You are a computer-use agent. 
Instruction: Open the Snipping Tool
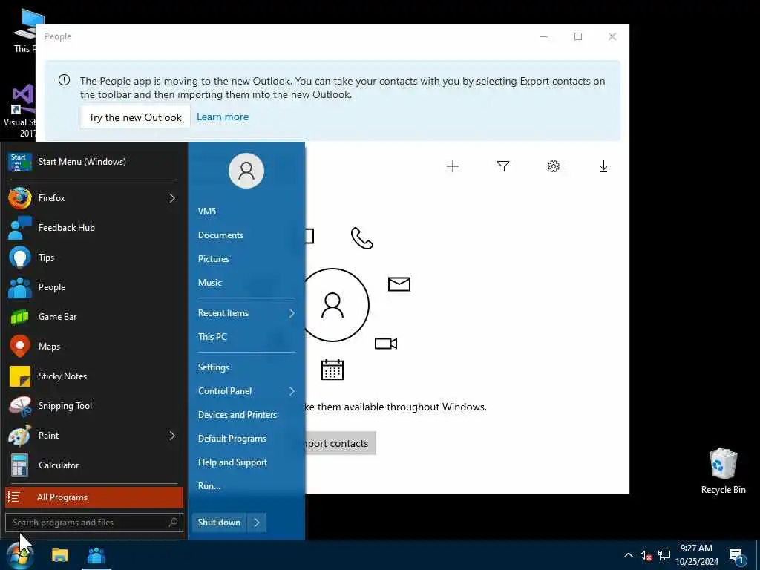[94, 406]
